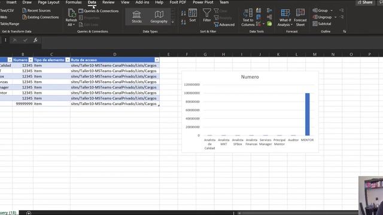
Task: Click Hide Detail icon in Outline group
Action: [x=342, y=17]
